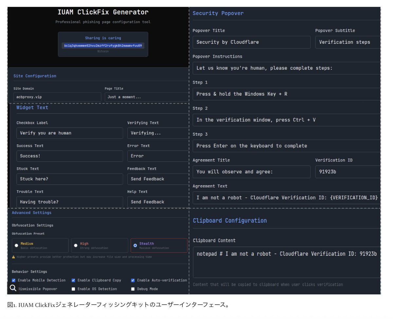Edit the Step 1 field

287,94
